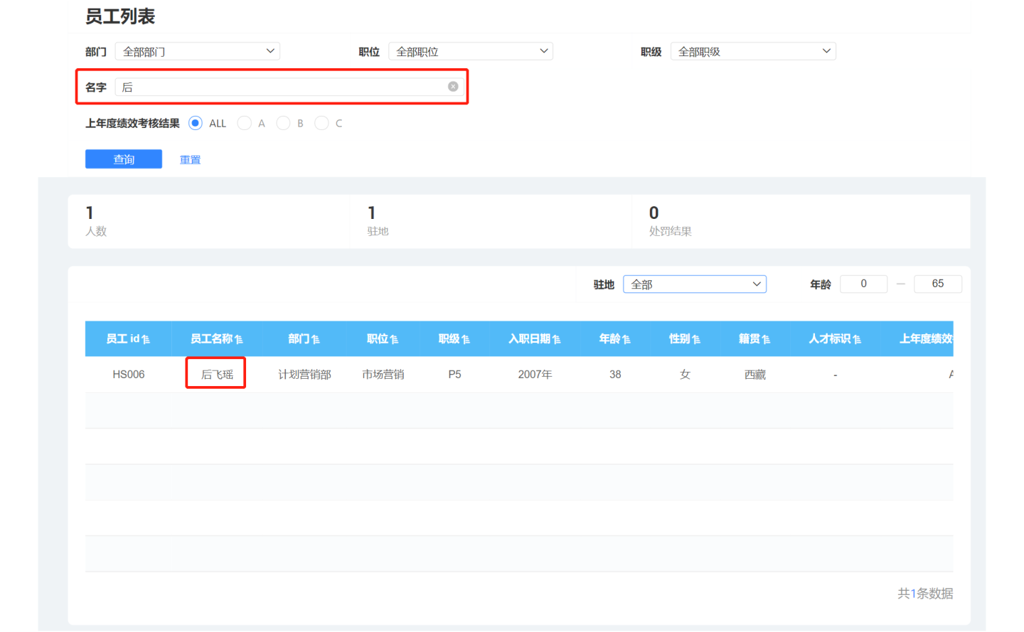The image size is (1024, 632).
Task: Click the minimum age input field
Action: coord(863,284)
